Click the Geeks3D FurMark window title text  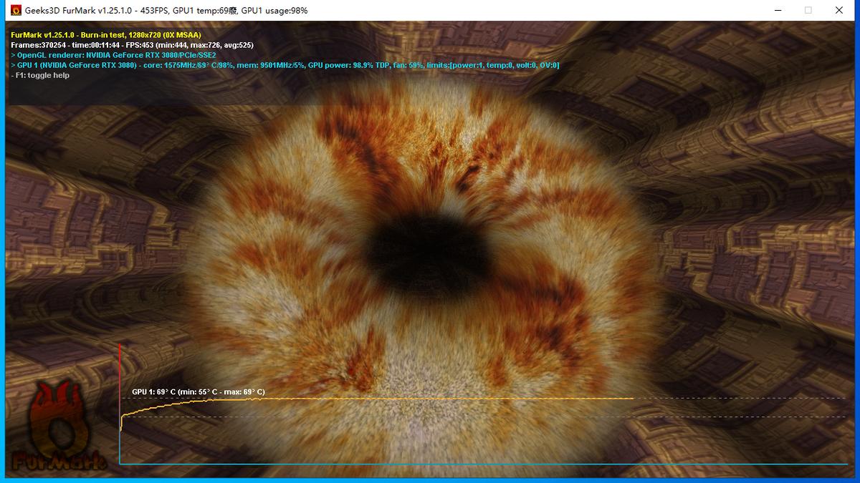pos(168,11)
